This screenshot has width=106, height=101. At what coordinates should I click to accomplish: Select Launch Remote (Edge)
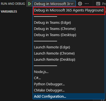click(69, 47)
